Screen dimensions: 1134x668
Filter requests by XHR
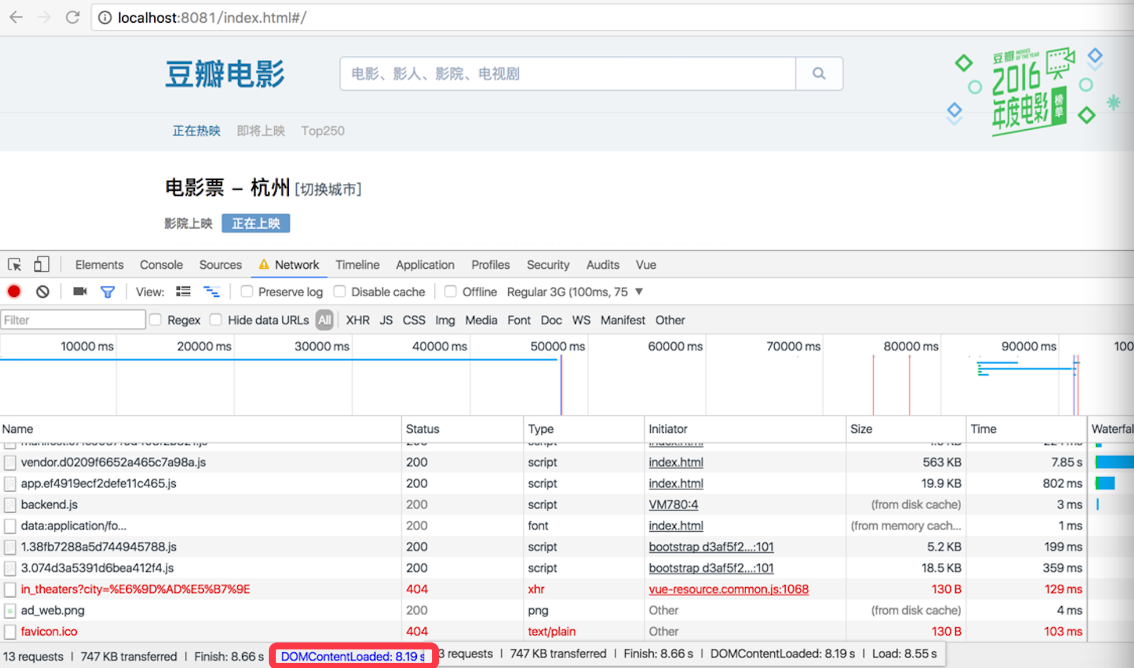357,320
